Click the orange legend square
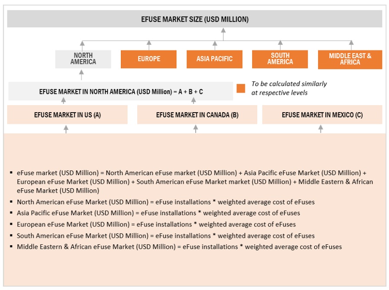This screenshot has width=389, height=290. coord(241,88)
